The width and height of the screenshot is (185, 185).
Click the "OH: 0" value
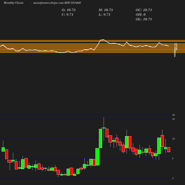[x=141, y=15]
